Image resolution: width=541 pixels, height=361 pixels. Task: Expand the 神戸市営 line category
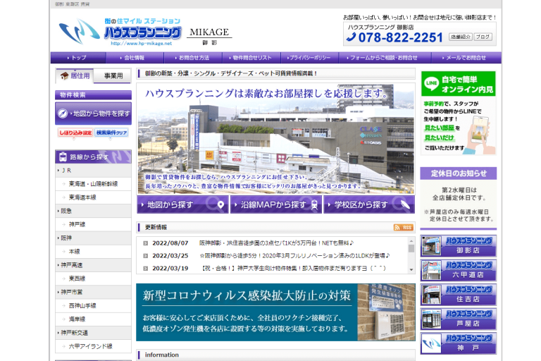[x=93, y=292]
